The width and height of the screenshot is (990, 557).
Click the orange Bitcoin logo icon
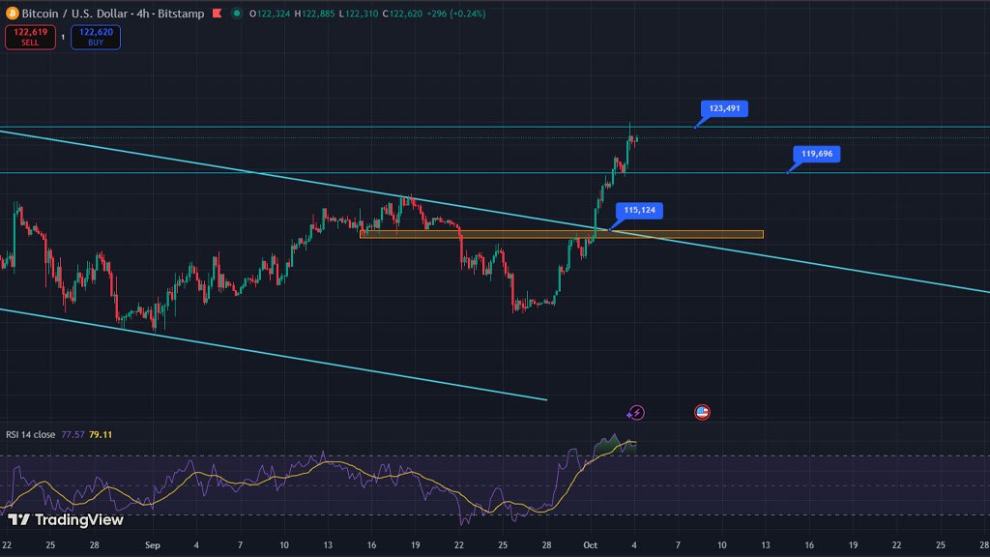click(x=11, y=14)
